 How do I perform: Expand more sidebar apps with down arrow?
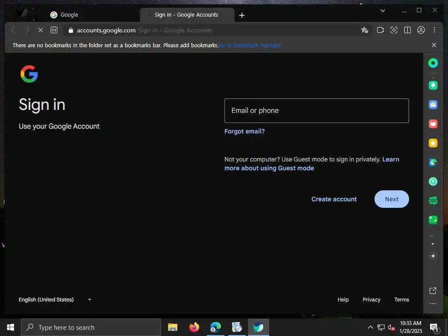pos(433,244)
